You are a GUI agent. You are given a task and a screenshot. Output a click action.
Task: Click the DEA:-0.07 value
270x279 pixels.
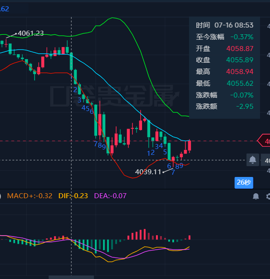[x=110, y=196]
